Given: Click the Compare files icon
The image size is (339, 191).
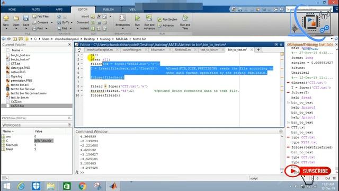Looking at the screenshot, I should 34,22.
